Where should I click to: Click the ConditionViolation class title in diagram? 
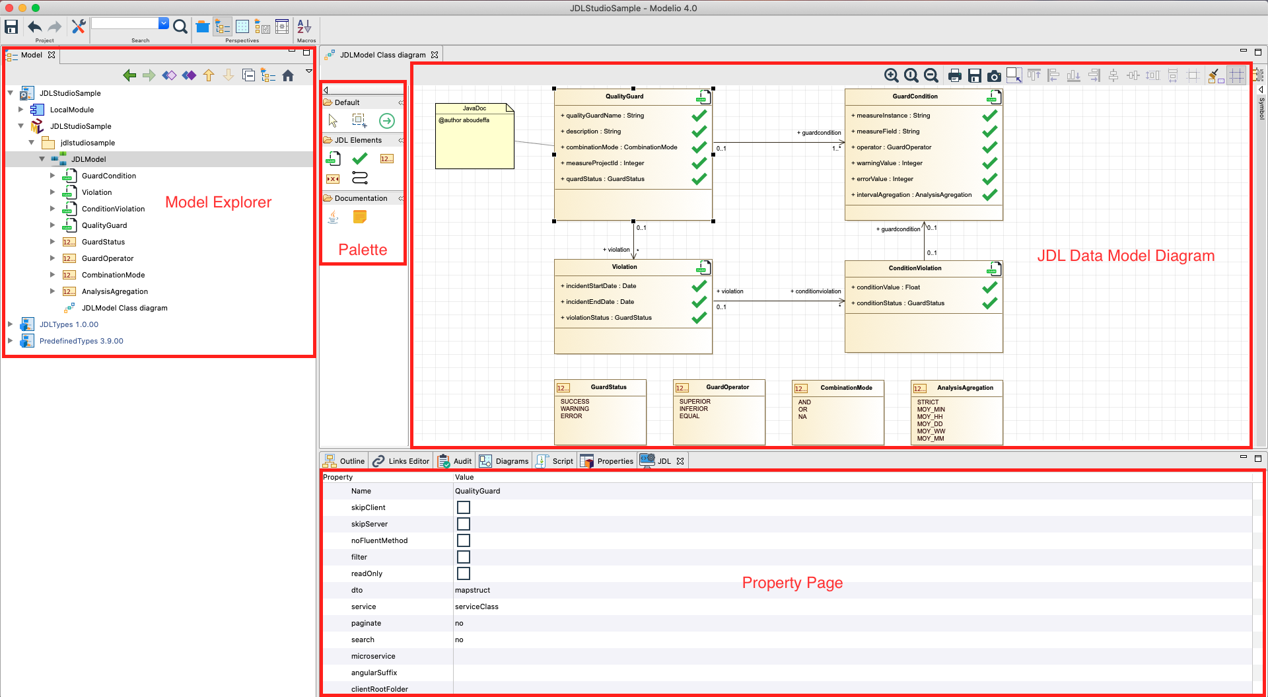[x=915, y=268]
